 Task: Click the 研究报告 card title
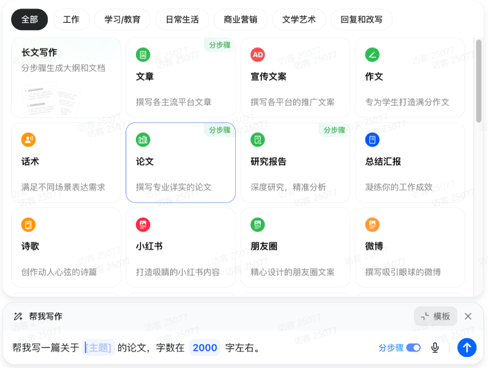pyautogui.click(x=268, y=162)
